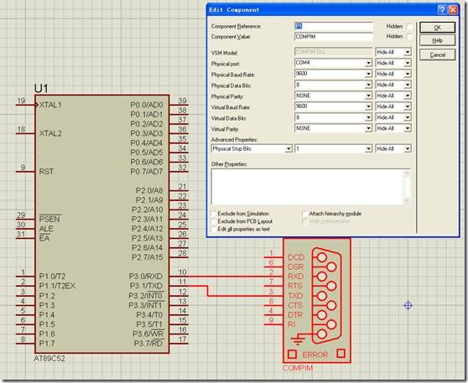Toggle Hidden checkbox for Component Reference
468x383 pixels.
tap(409, 27)
